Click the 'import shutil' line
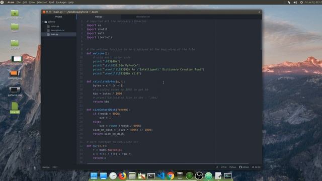The height and width of the screenshot is (181, 322). point(97,29)
